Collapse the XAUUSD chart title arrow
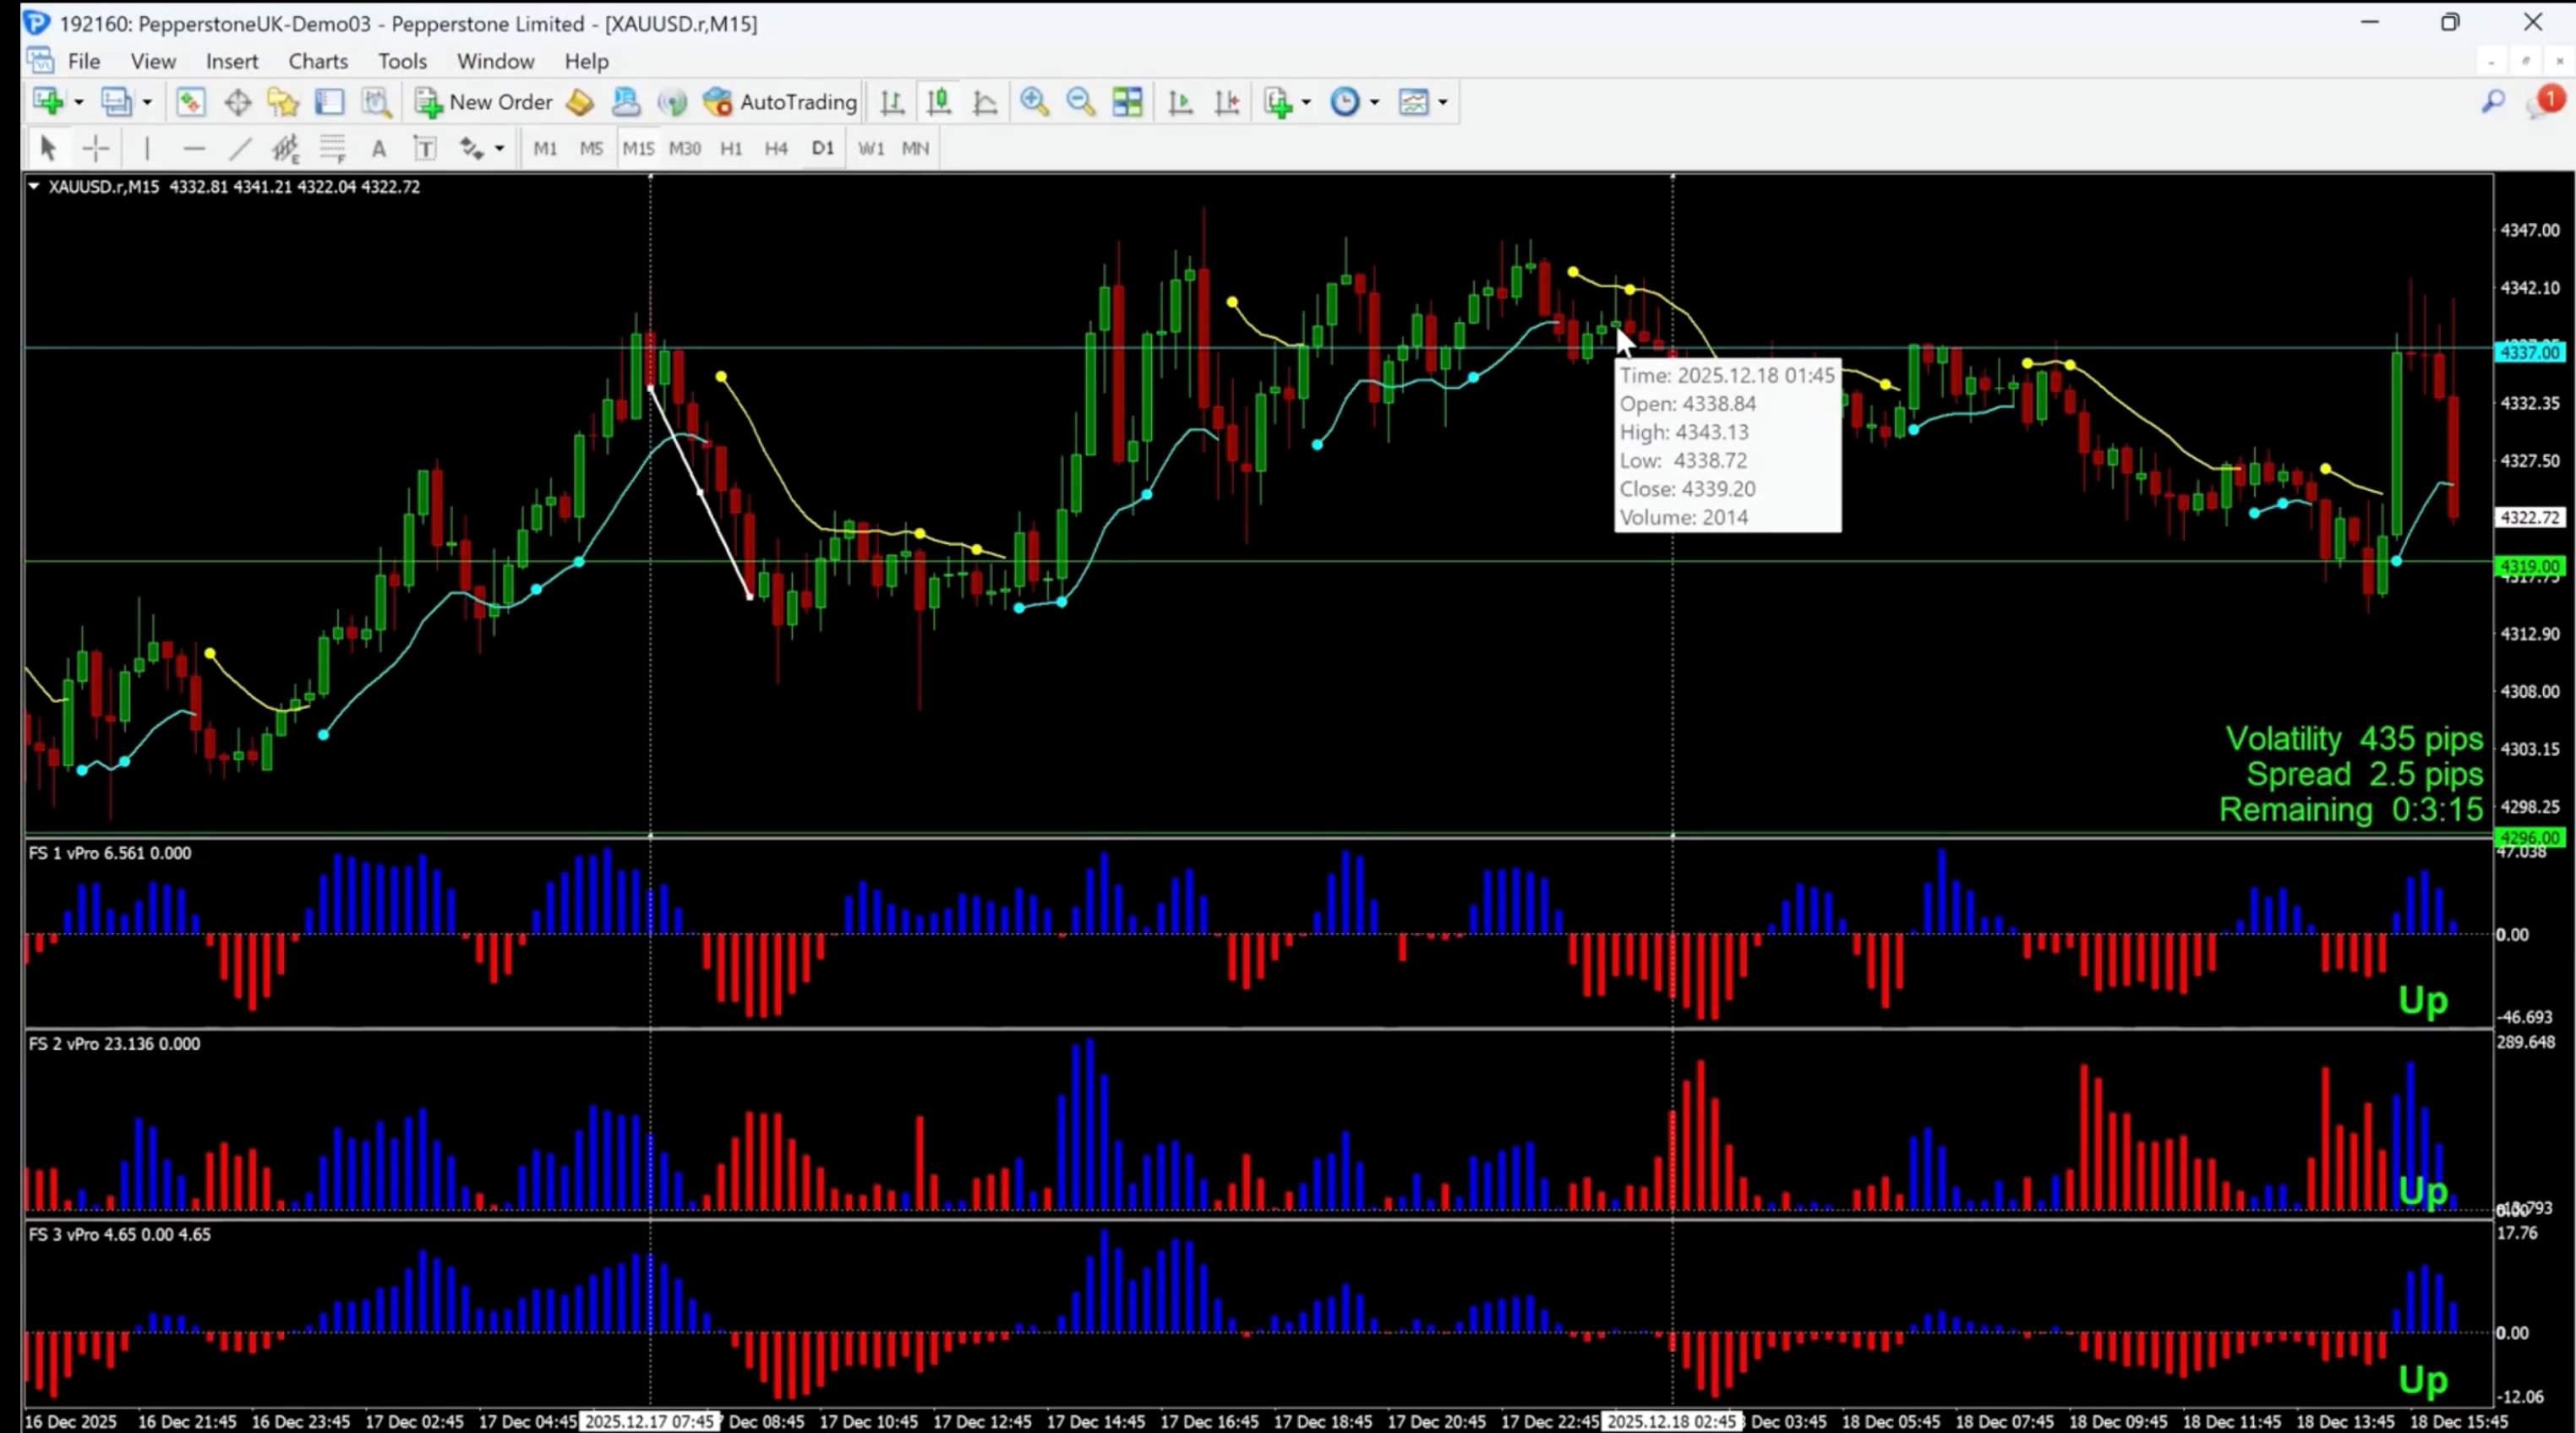Screen dimensions: 2576x1433 pyautogui.click(x=33, y=186)
